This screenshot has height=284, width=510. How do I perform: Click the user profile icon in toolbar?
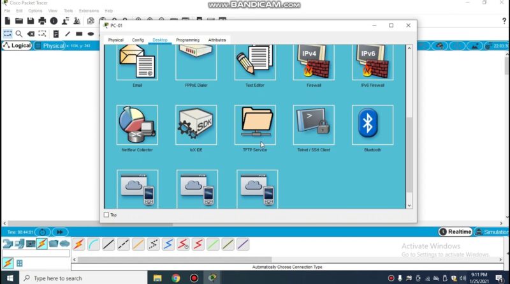(66, 21)
